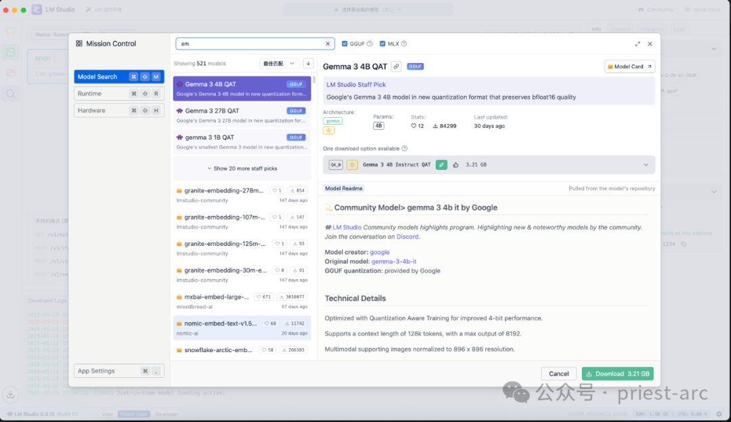Open Quick Docs in title bar
Image resolution: width=731 pixels, height=422 pixels.
[x=703, y=9]
